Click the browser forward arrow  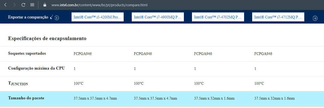(14, 5)
